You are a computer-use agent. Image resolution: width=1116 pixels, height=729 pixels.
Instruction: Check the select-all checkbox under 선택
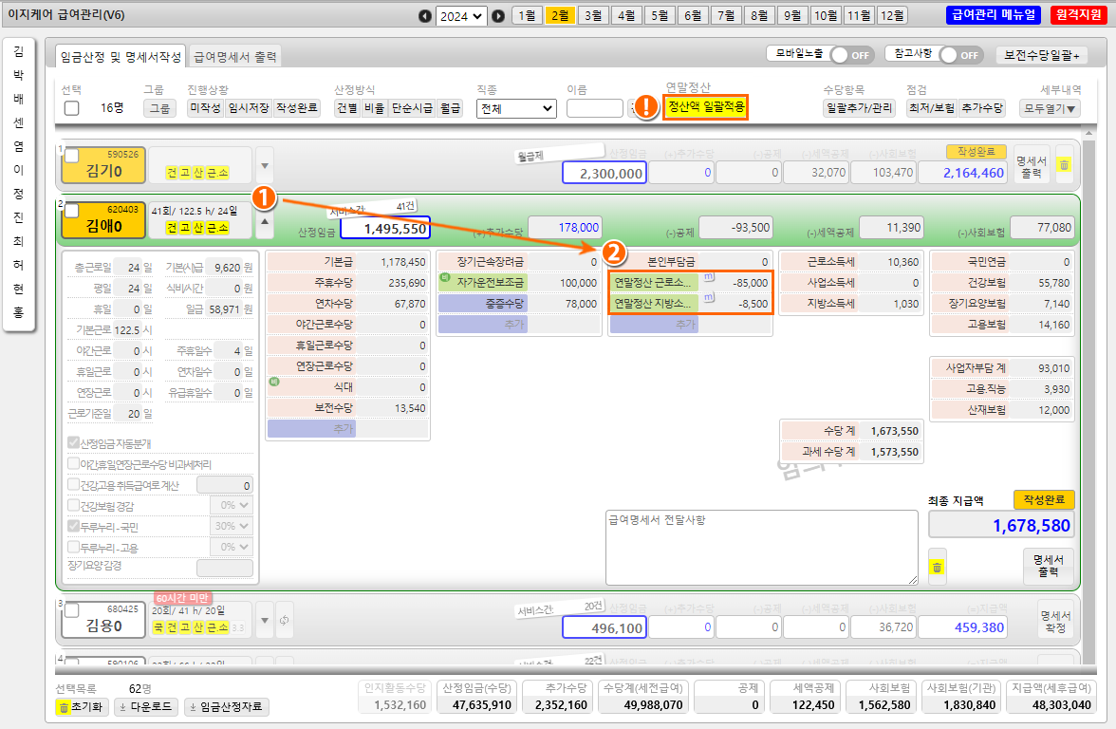71,108
